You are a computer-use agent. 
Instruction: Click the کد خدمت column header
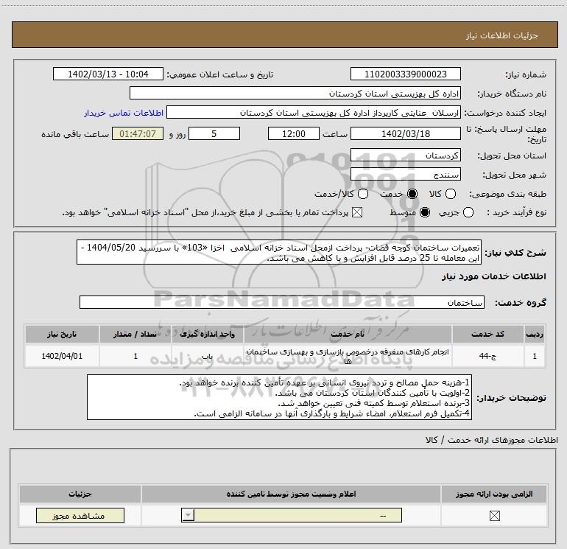pyautogui.click(x=487, y=334)
